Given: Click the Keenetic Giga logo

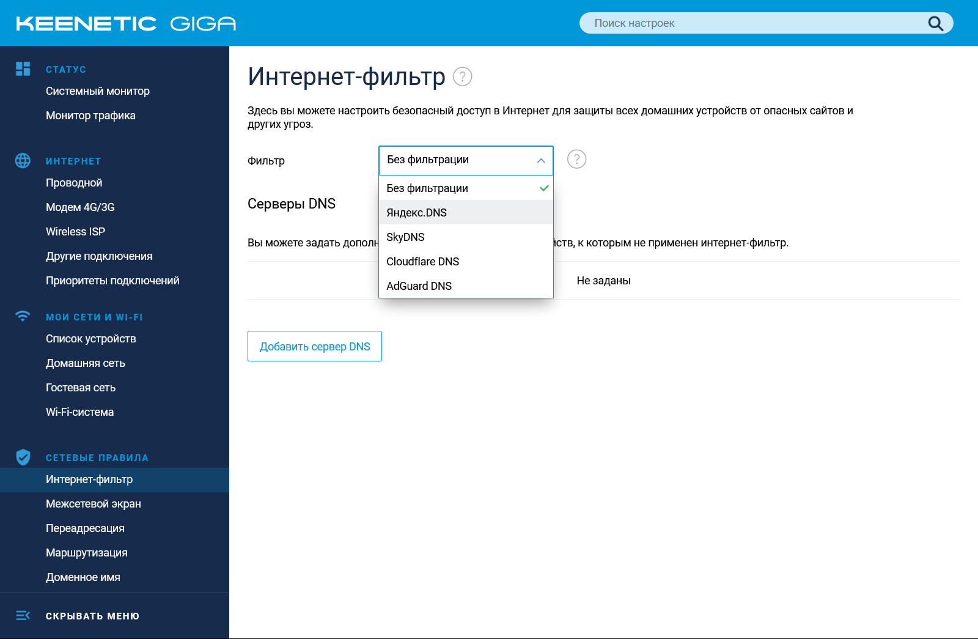Looking at the screenshot, I should (x=126, y=24).
